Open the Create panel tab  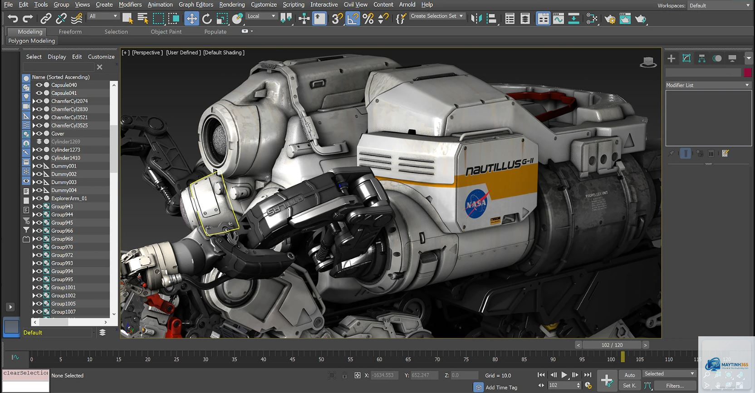(x=671, y=58)
